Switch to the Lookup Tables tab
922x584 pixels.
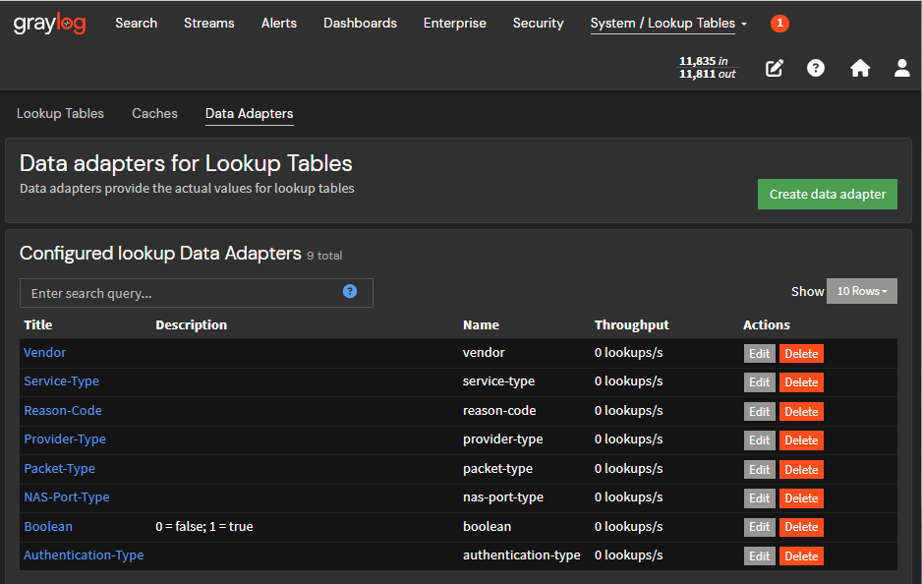[60, 113]
